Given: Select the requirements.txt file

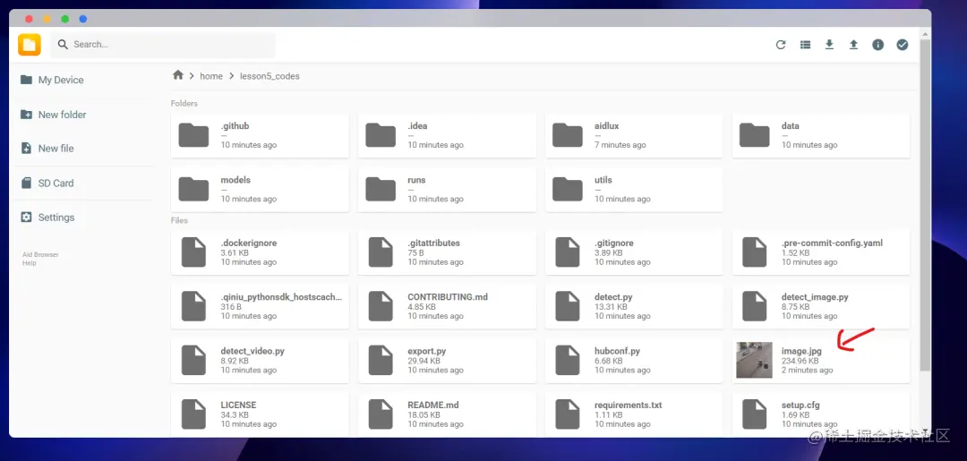Looking at the screenshot, I should coord(634,414).
